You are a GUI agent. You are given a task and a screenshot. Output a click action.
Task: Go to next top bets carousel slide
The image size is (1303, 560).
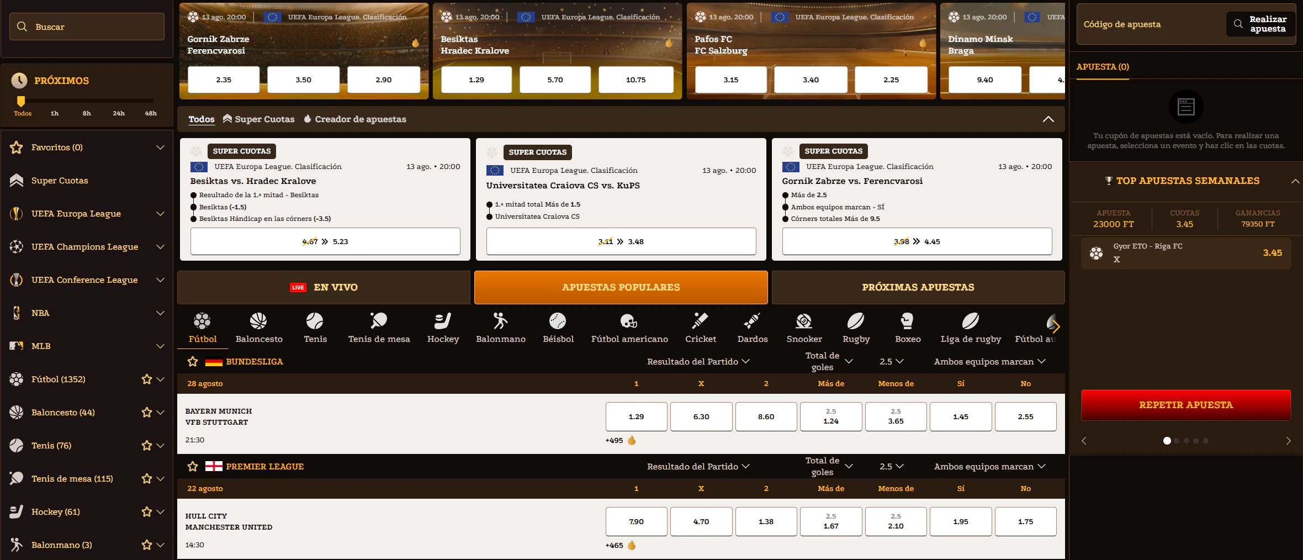[x=1288, y=441]
